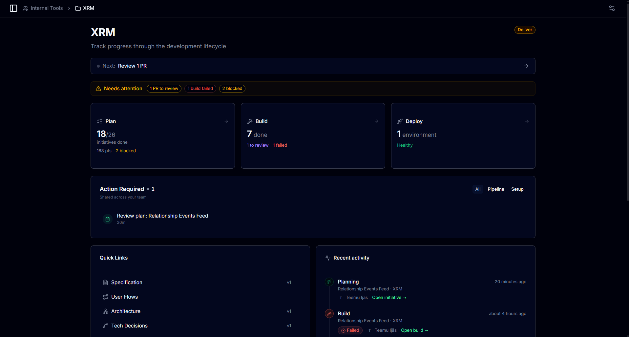Select the 2 blocked chip
Viewport: 629px width, 337px height.
click(232, 89)
